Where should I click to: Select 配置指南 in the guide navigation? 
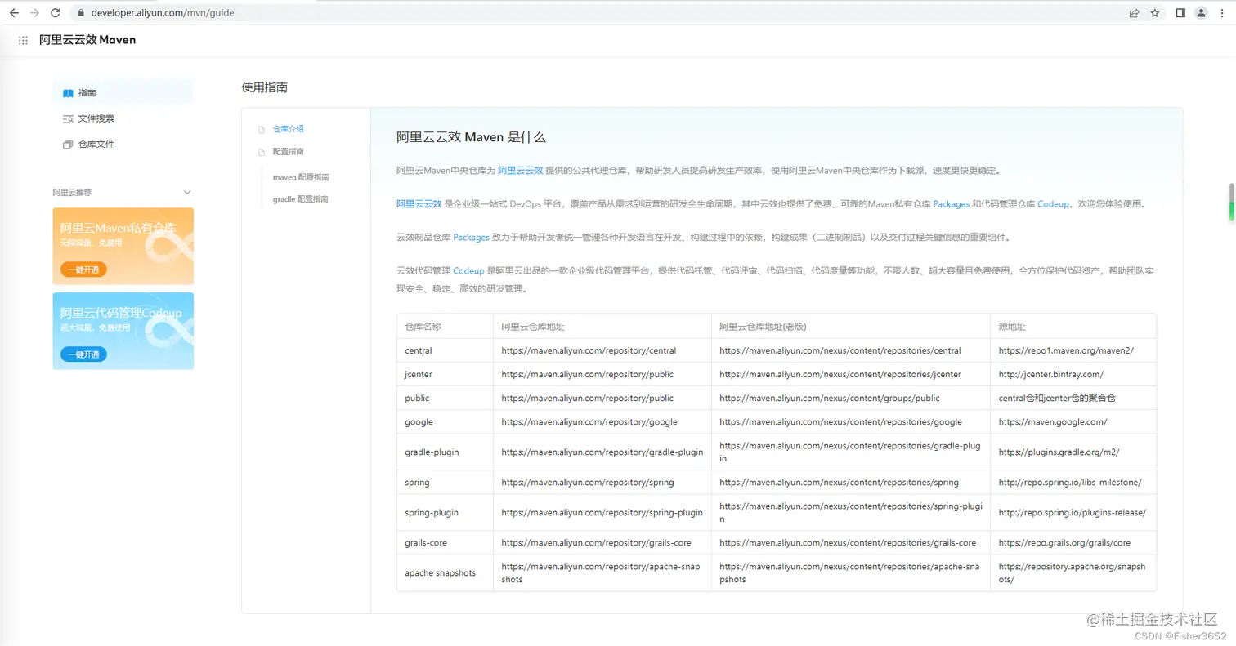click(x=289, y=152)
